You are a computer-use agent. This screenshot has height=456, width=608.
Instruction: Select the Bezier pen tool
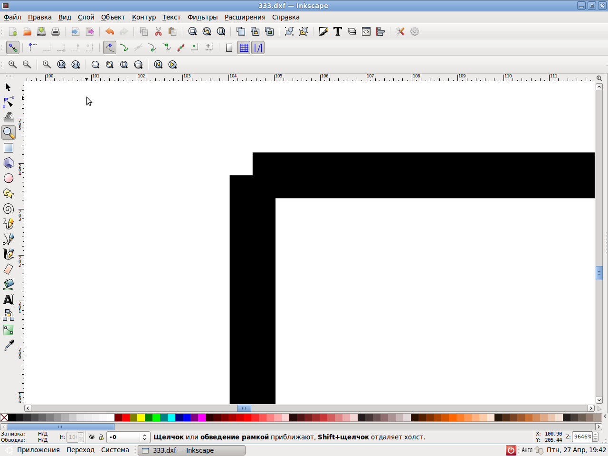point(8,239)
